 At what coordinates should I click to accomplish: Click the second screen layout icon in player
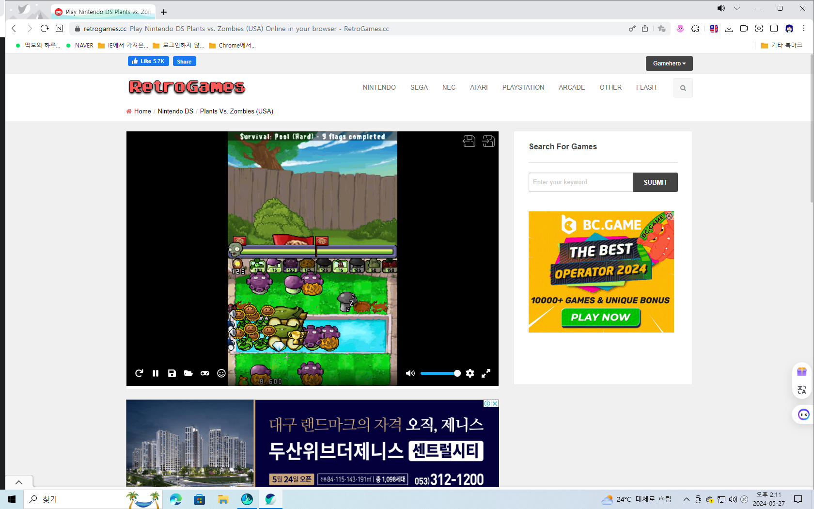tap(488, 141)
